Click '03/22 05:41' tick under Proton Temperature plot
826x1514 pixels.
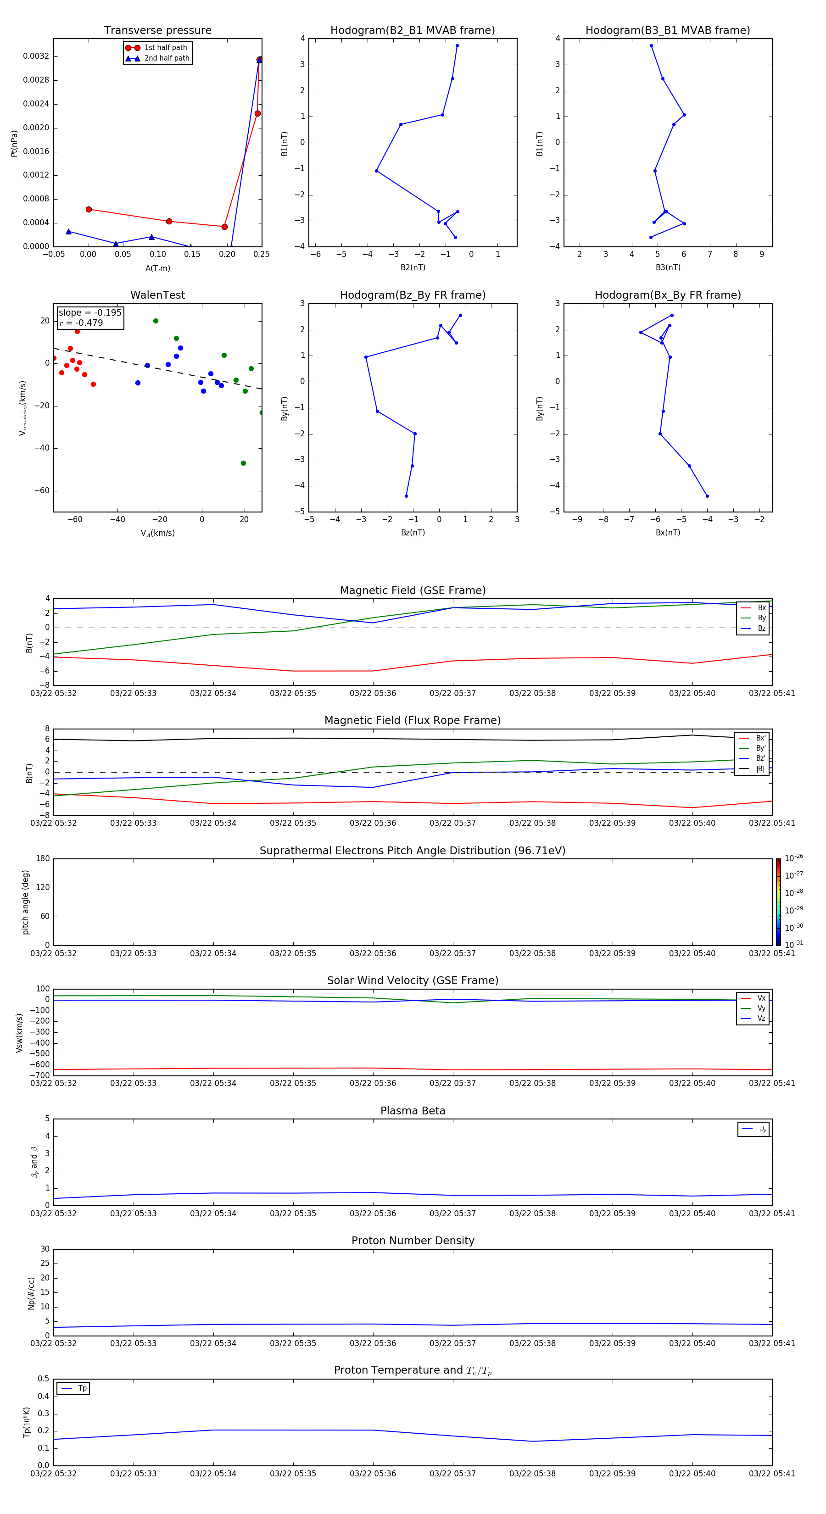(x=772, y=1474)
